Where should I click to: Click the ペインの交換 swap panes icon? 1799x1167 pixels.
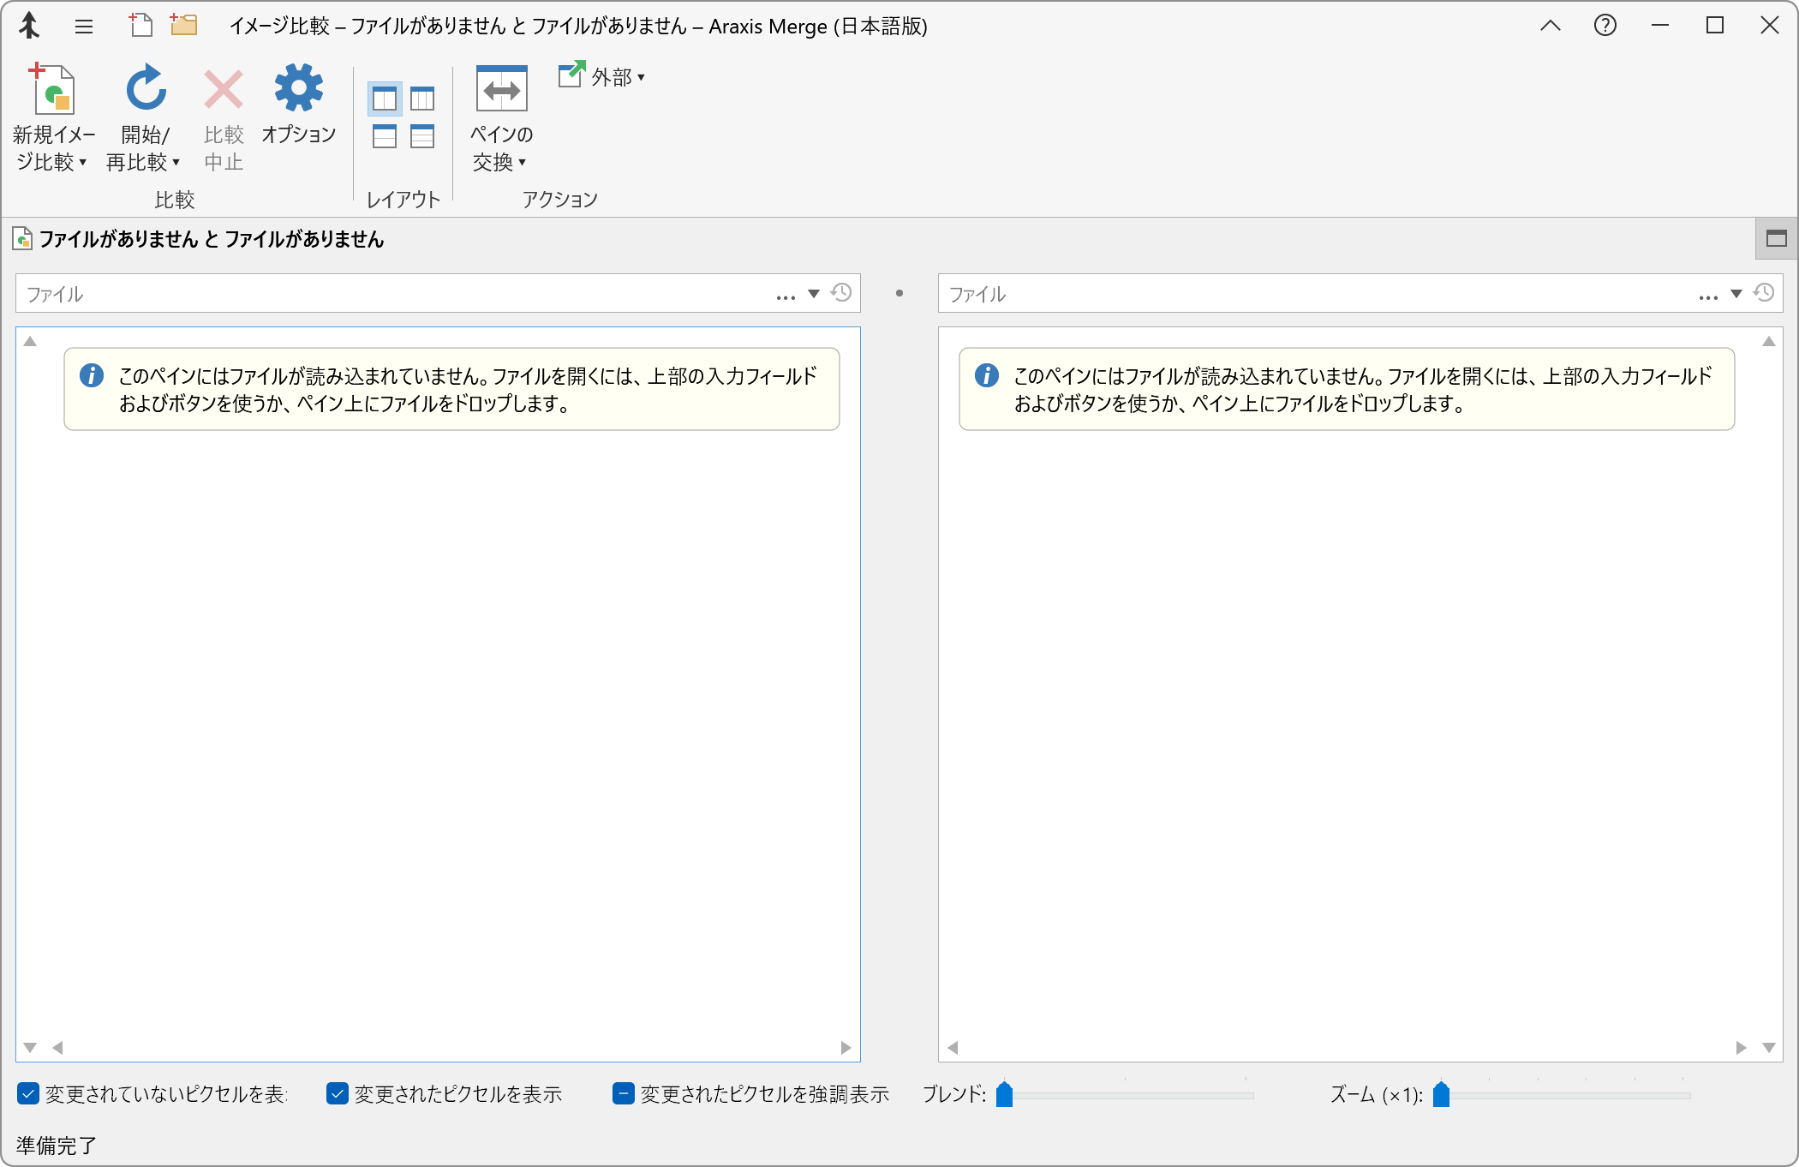pos(502,88)
